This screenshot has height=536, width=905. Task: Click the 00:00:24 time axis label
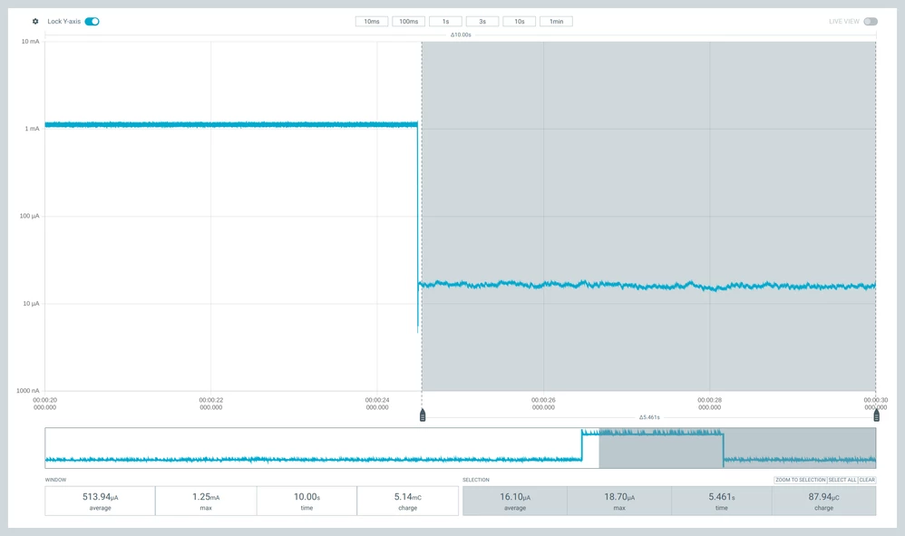377,404
